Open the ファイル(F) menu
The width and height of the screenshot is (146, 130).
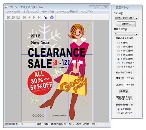[13, 12]
